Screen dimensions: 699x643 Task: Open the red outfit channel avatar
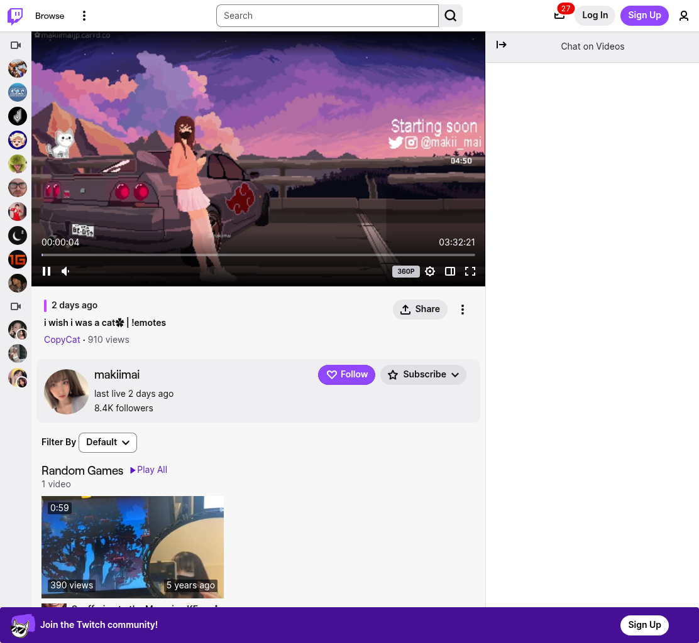click(x=18, y=212)
